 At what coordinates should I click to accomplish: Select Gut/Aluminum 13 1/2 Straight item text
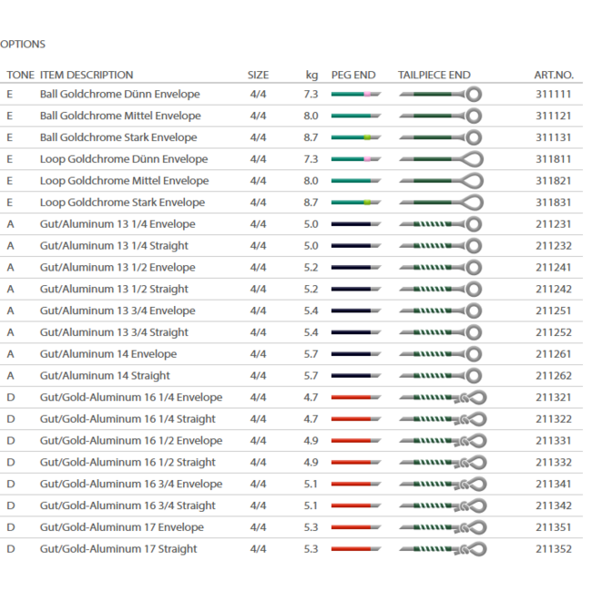point(114,289)
